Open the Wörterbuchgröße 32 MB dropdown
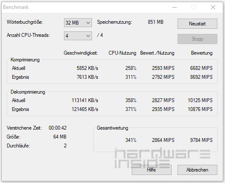The width and height of the screenshot is (225, 183). (x=78, y=22)
